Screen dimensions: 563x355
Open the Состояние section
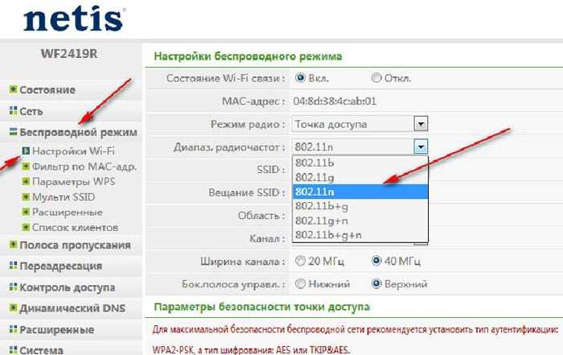(x=47, y=90)
